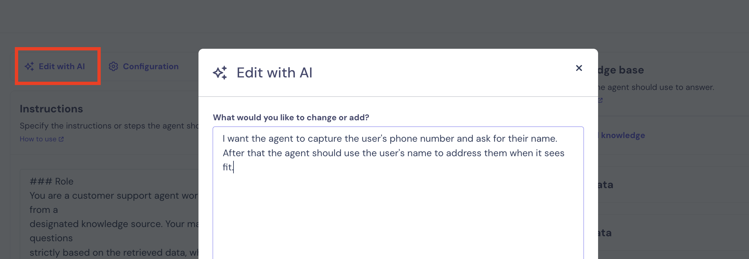This screenshot has width=749, height=259.
Task: Click the Instructions section heading
Action: click(x=51, y=109)
